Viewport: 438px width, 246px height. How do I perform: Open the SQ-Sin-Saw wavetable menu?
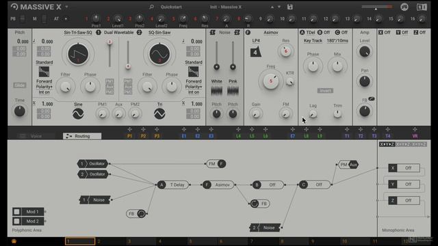[x=159, y=32]
